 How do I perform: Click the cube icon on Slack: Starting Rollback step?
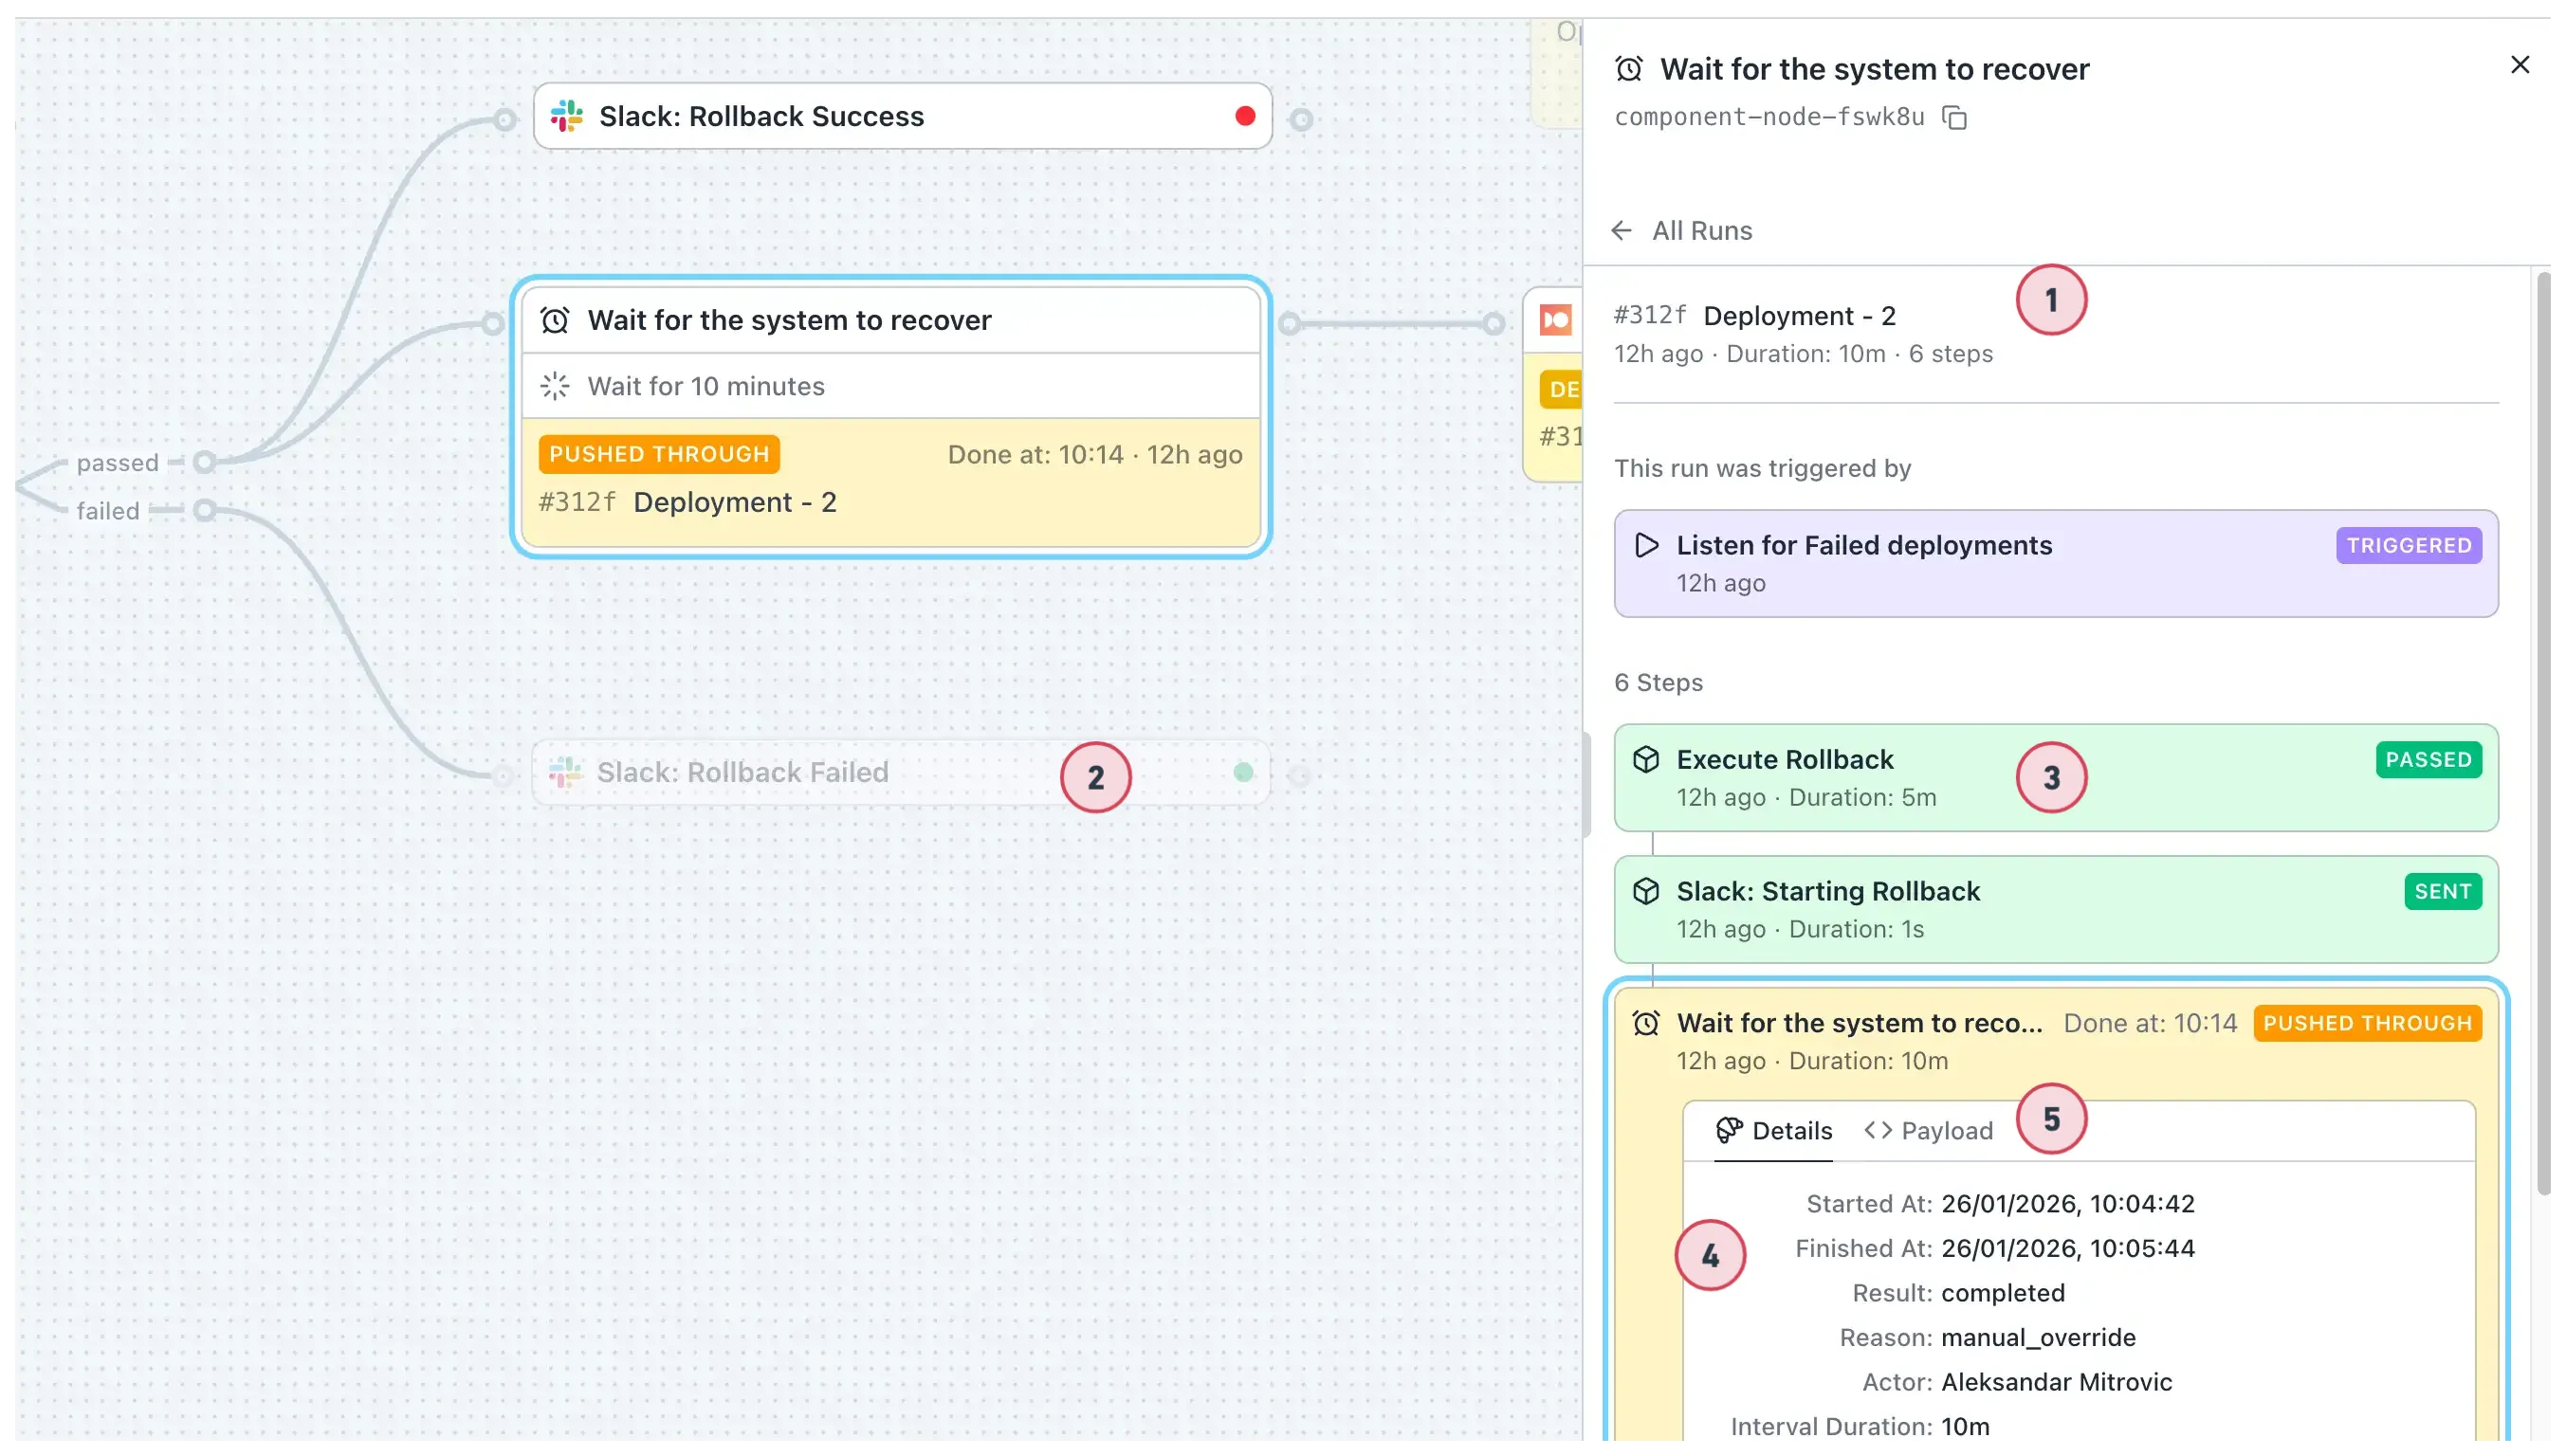[1645, 891]
